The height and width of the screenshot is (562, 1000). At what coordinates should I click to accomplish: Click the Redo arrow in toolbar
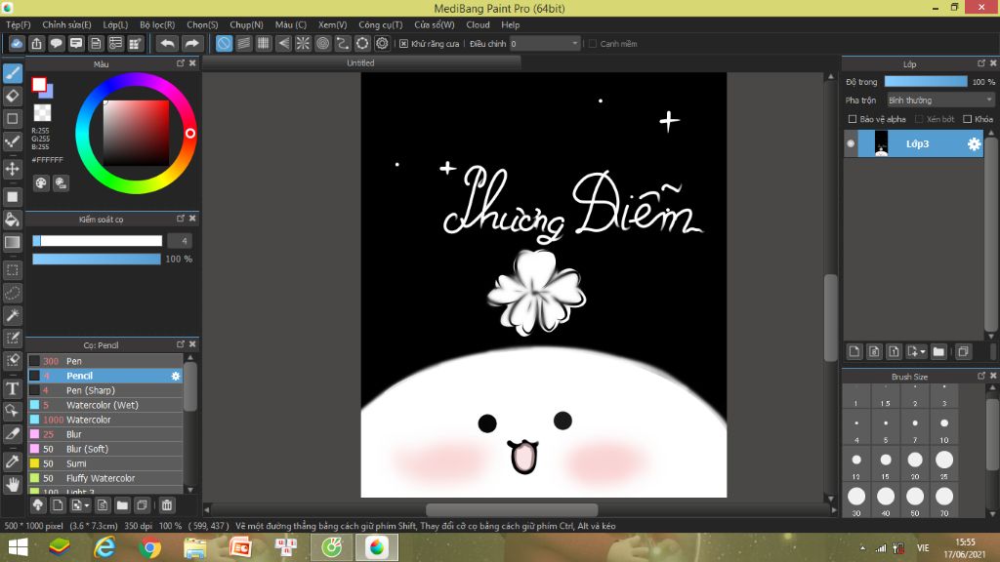tap(191, 43)
